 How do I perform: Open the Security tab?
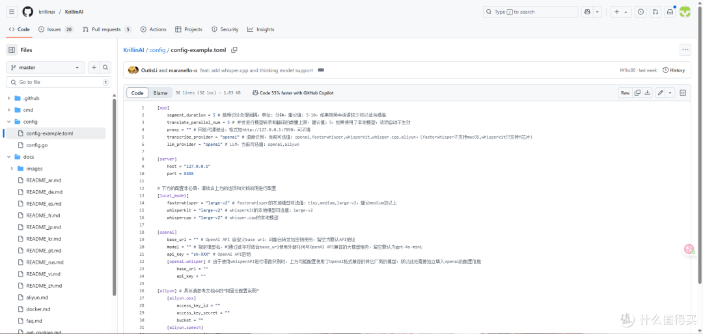pyautogui.click(x=225, y=29)
